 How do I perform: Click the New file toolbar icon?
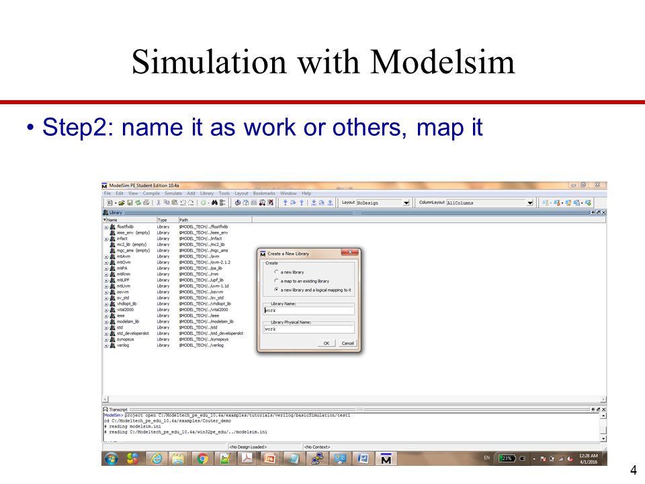click(110, 202)
